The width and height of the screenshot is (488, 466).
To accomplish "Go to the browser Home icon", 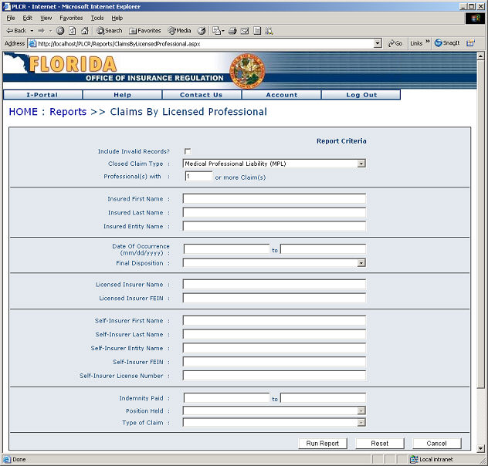I will [x=83, y=31].
